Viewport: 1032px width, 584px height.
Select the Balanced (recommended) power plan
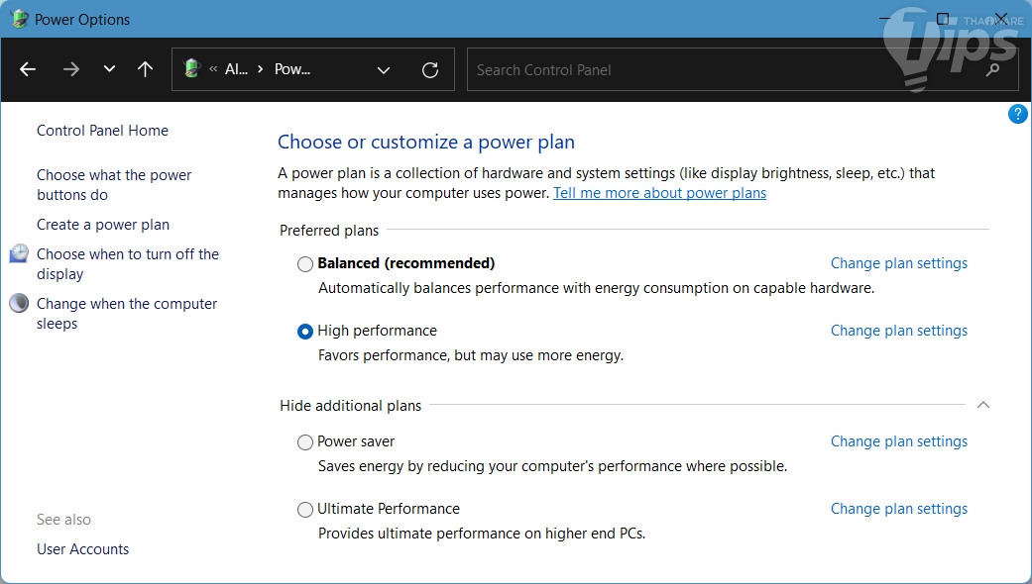pyautogui.click(x=305, y=264)
